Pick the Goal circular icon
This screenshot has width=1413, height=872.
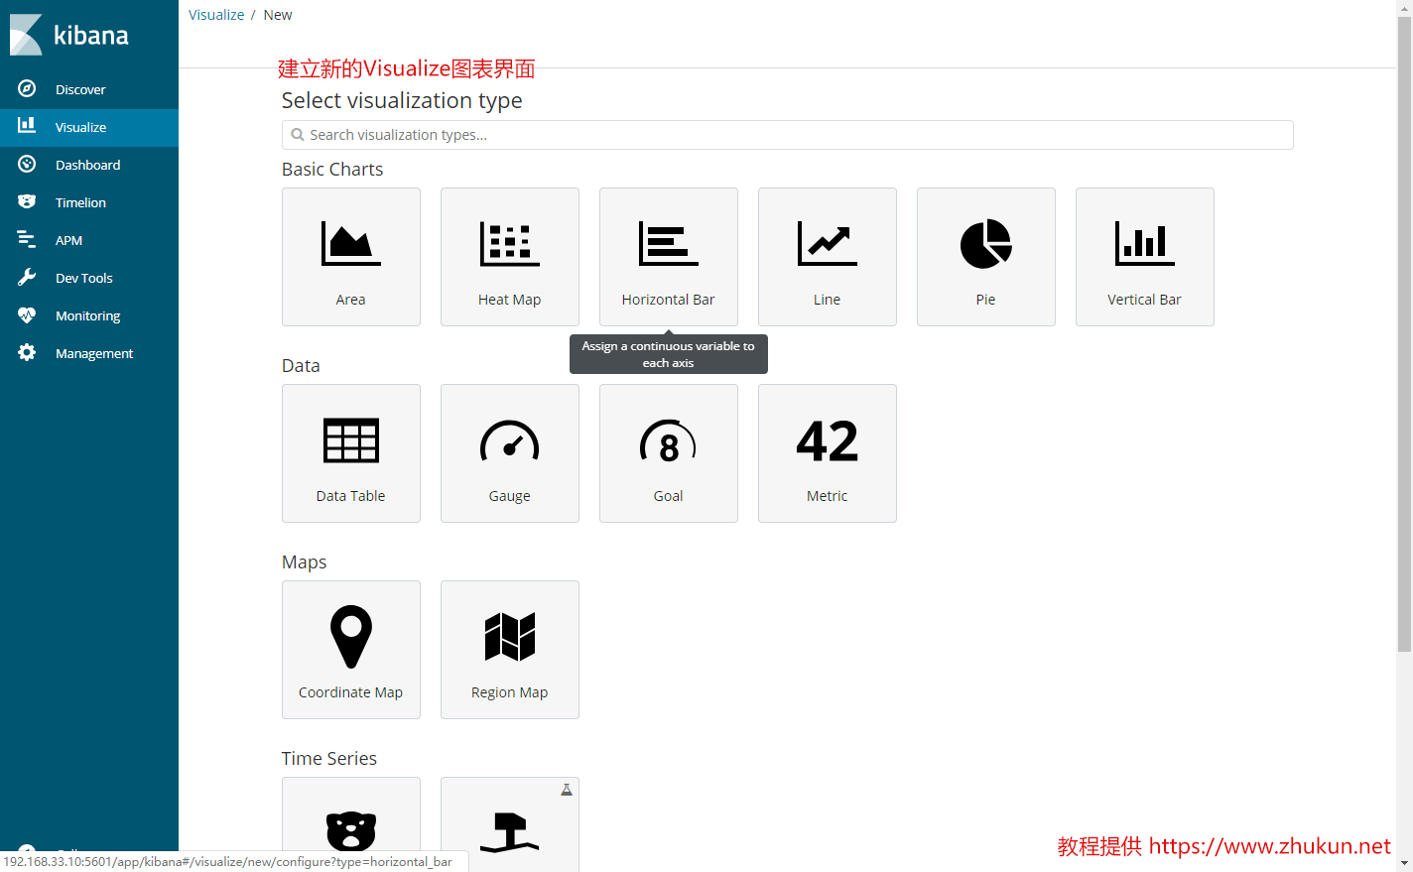668,440
